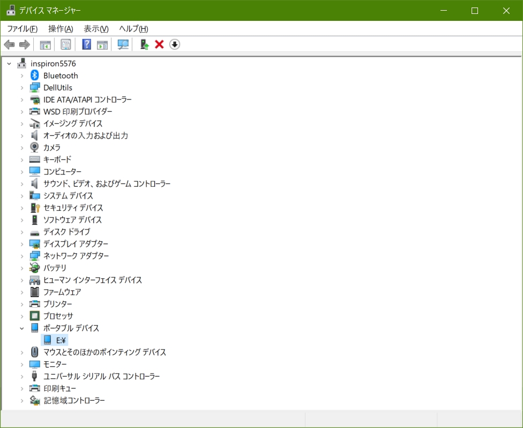Viewport: 523px width, 428px height.
Task: Collapse the inspiron5576 root node
Action: pyautogui.click(x=9, y=63)
